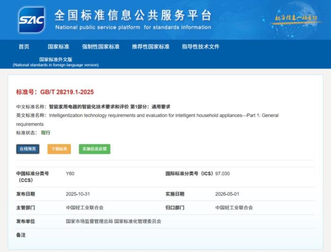Click publisher 国家市场监督管理总局 国家标准化管理委员会
Image resolution: width=331 pixels, height=252 pixels.
pyautogui.click(x=114, y=221)
